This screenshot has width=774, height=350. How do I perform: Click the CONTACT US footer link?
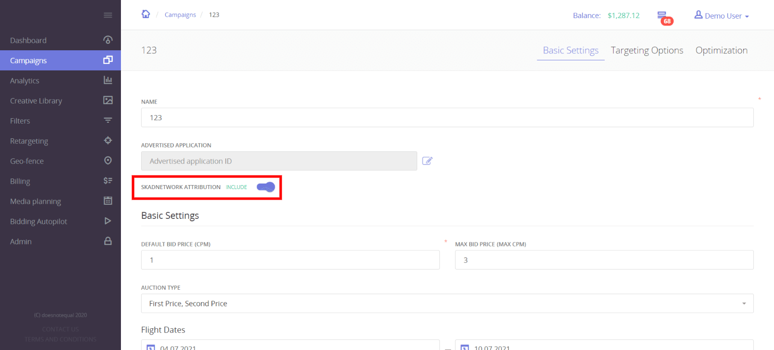click(x=60, y=329)
